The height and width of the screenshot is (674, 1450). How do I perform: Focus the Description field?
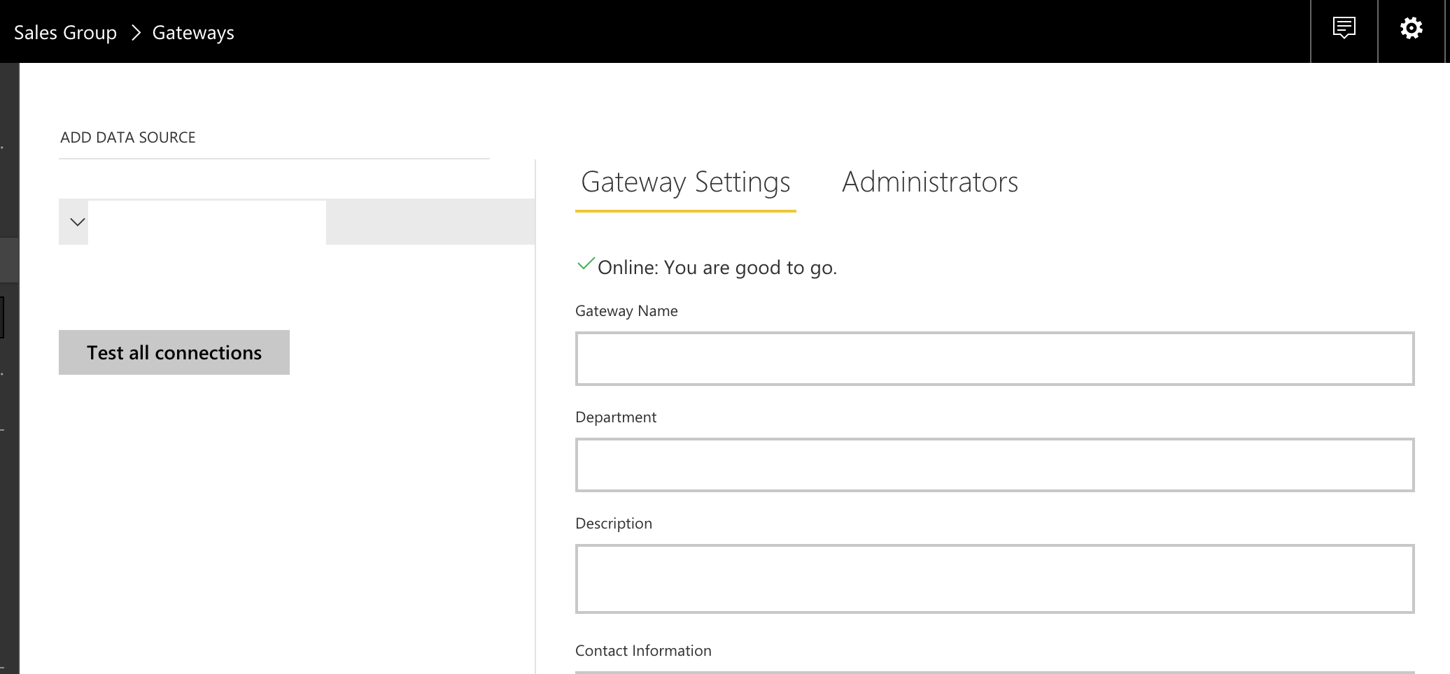(x=994, y=579)
